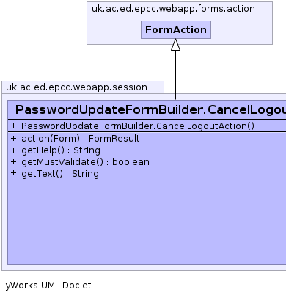This screenshot has width=286, height=298.
Task: Click the plus icon beside getText()
Action: tap(14, 173)
